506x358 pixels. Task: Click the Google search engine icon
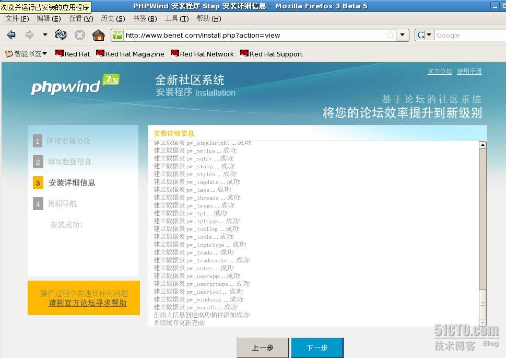421,35
